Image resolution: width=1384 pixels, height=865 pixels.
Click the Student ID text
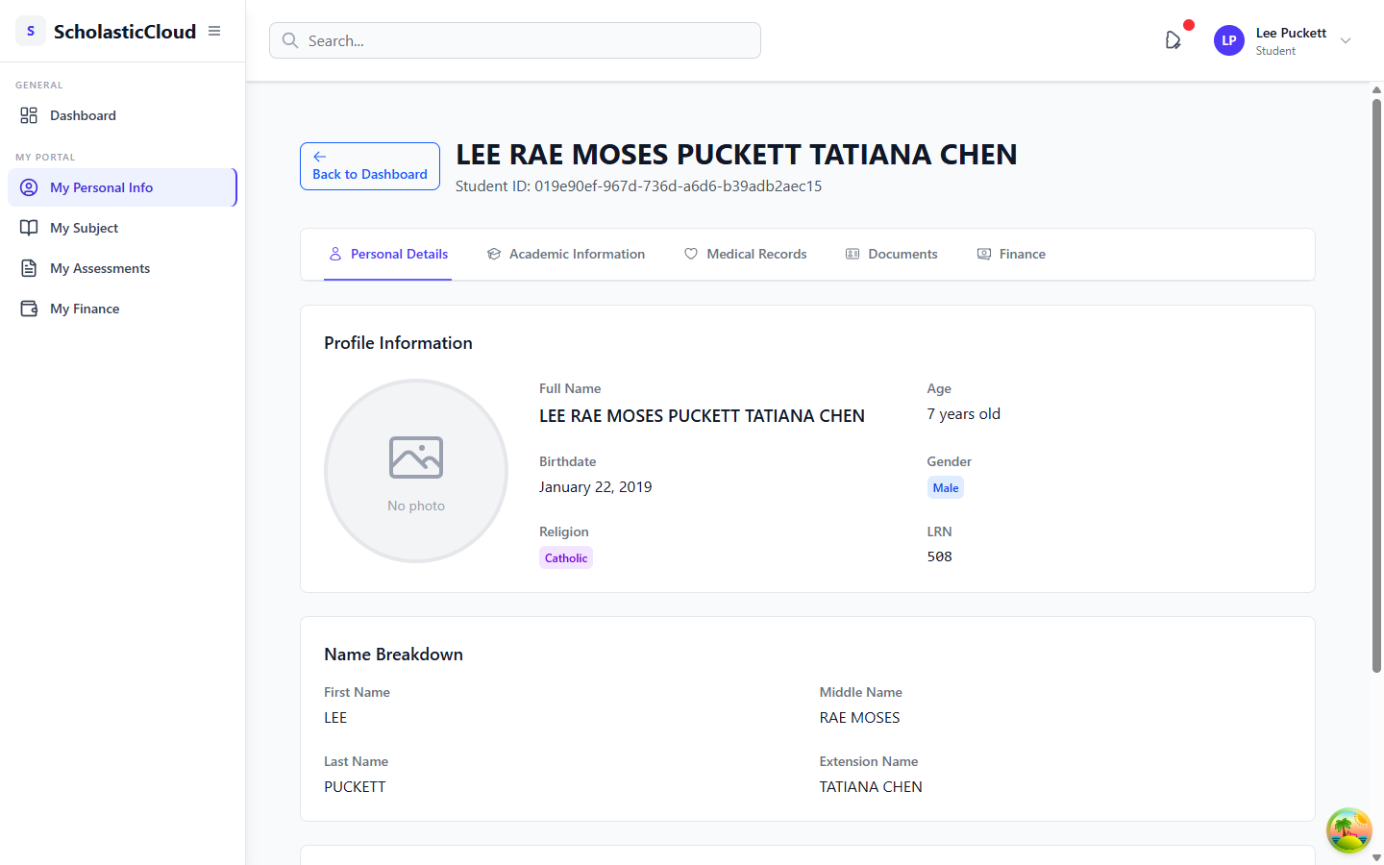[638, 186]
